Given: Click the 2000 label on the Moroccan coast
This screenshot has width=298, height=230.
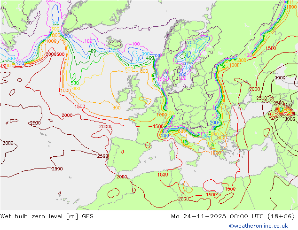Looking at the screenshot, I should click(122, 176).
